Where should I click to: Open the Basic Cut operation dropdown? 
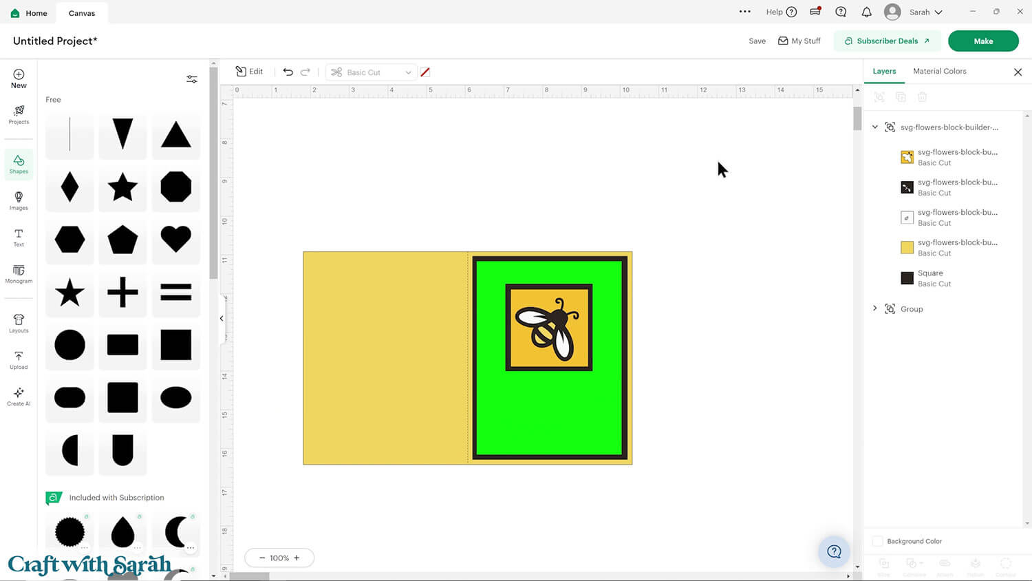[372, 72]
